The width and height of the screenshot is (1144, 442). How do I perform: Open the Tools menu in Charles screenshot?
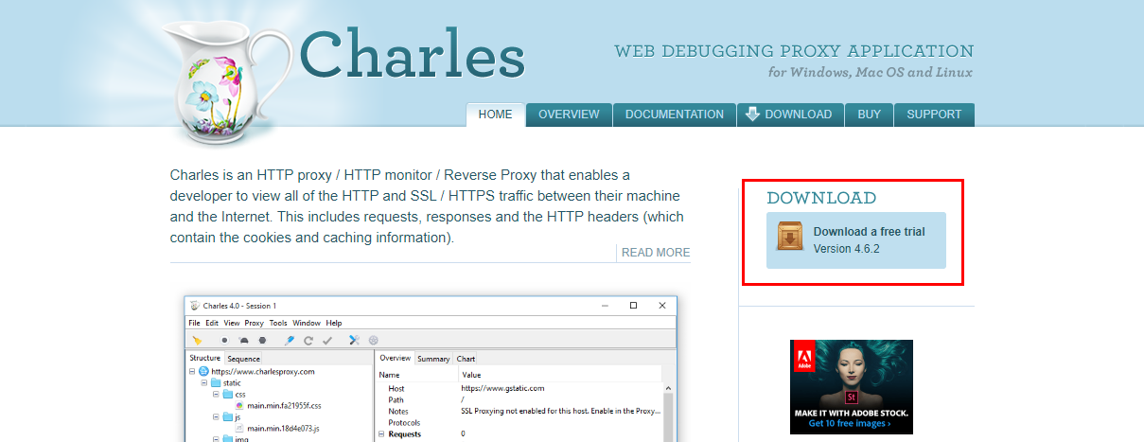click(278, 323)
